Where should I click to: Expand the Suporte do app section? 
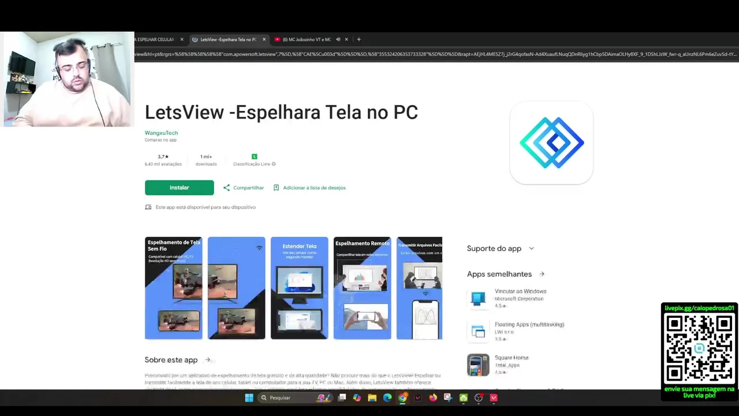pos(531,248)
